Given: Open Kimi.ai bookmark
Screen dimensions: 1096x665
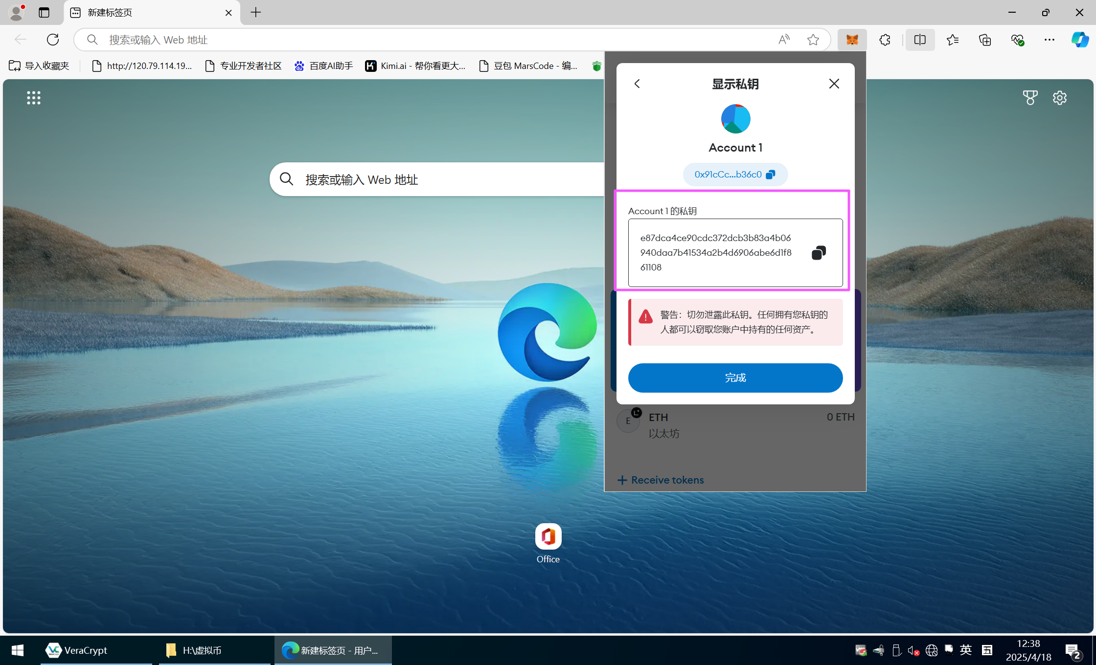Looking at the screenshot, I should click(415, 66).
